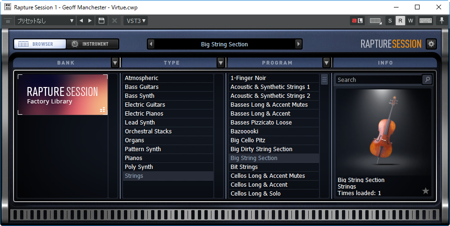Expand the PROGRAM column dropdown arrow
Screen dimensions: 450x226
pyautogui.click(x=326, y=63)
